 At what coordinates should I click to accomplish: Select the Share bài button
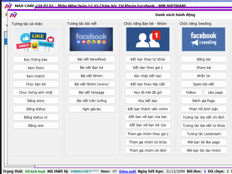pyautogui.click(x=204, y=67)
